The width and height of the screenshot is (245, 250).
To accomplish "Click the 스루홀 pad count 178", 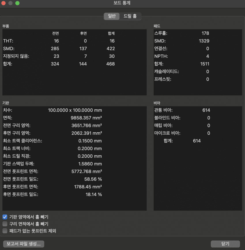I will pyautogui.click(x=205, y=33).
